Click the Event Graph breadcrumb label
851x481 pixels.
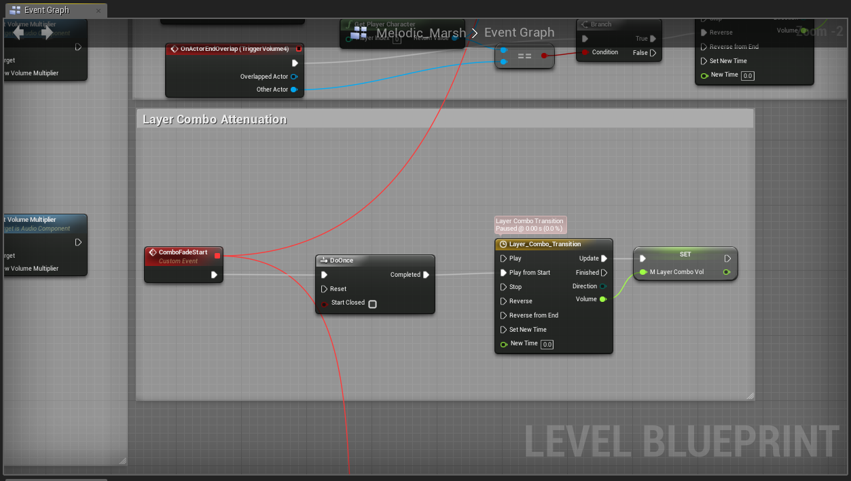coord(519,33)
